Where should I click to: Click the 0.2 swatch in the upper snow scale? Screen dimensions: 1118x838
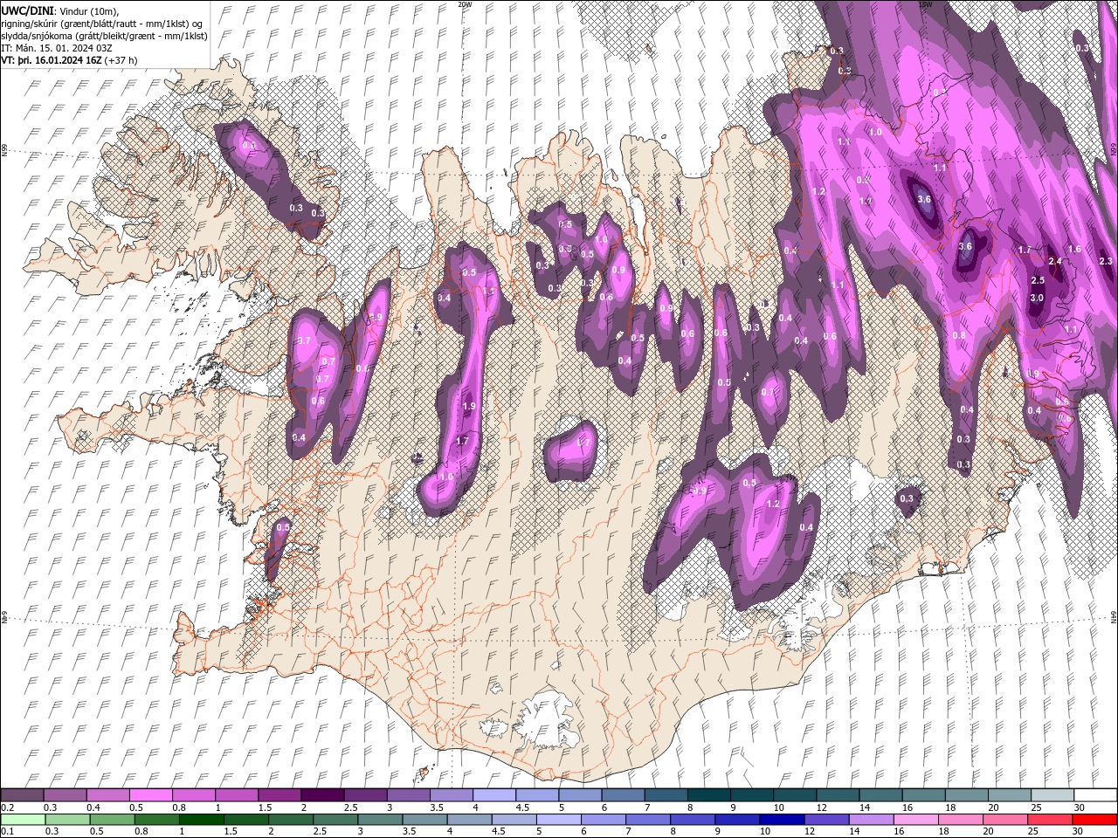click(22, 795)
